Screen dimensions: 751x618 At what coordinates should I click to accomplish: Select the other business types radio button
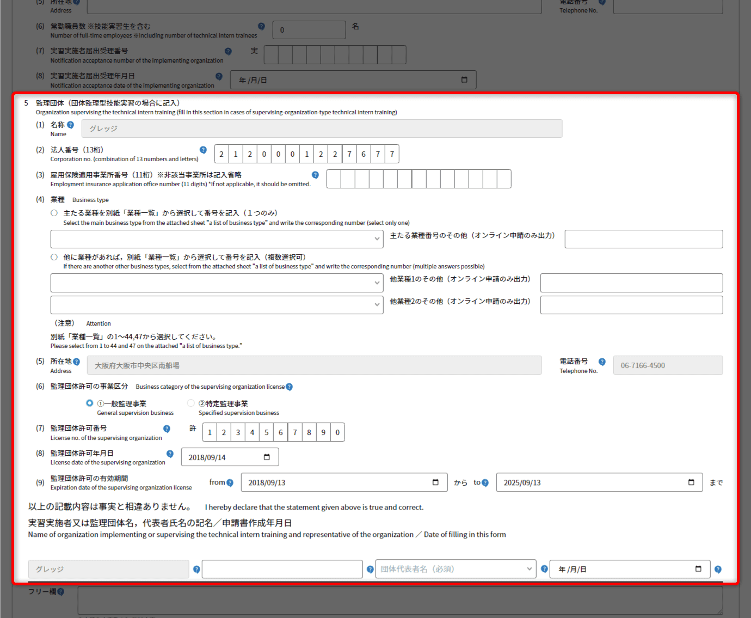click(54, 257)
